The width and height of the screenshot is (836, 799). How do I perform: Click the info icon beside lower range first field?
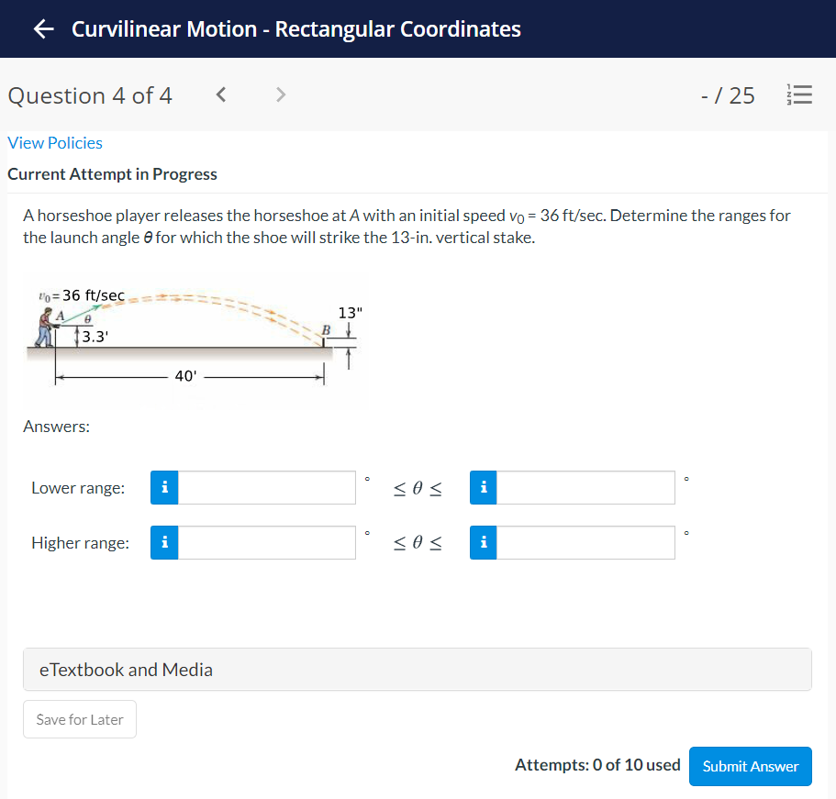[x=164, y=487]
